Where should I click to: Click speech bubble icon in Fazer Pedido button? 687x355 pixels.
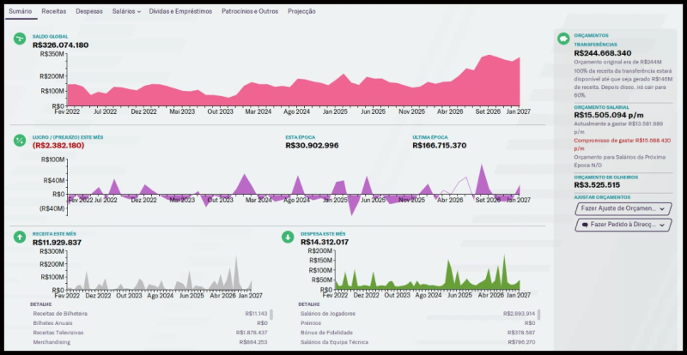pos(585,225)
